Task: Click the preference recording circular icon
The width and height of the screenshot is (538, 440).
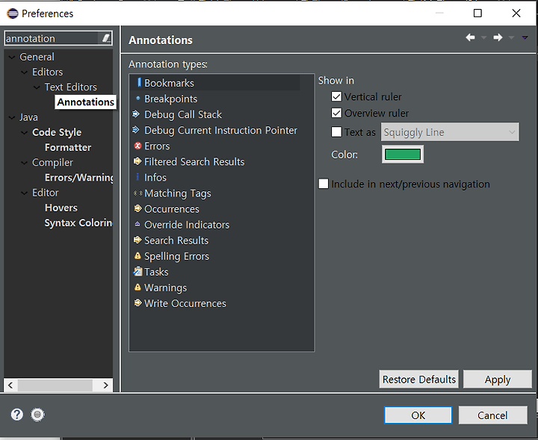Action: tap(38, 415)
